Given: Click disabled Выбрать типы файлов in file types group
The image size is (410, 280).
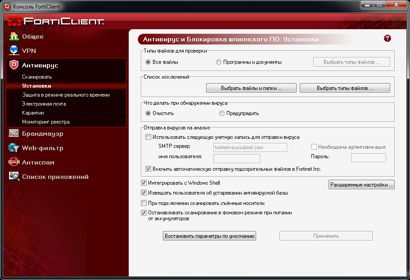Looking at the screenshot, I should coord(351,62).
